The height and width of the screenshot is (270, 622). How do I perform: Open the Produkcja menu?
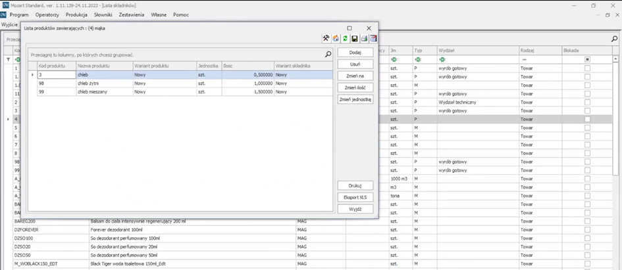click(76, 14)
